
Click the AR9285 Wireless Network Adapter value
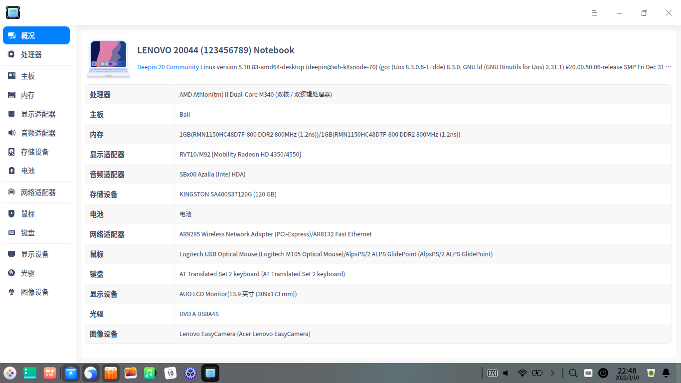[x=276, y=234]
